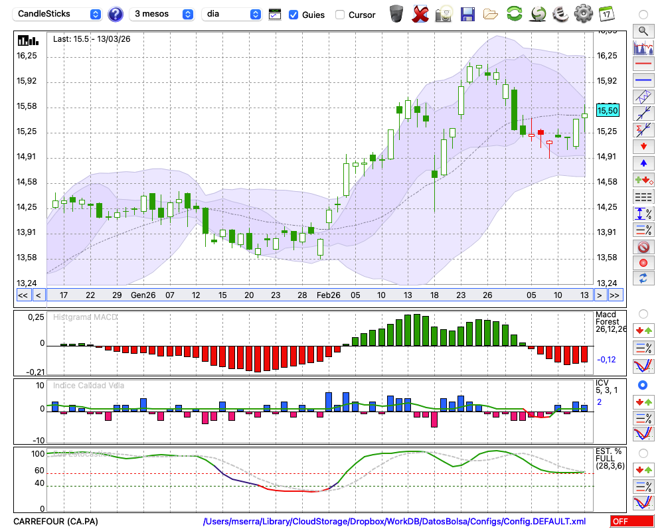Viewport: 664px width, 531px height.
Task: Click the magnifying glass zoom tool
Action: point(643,31)
